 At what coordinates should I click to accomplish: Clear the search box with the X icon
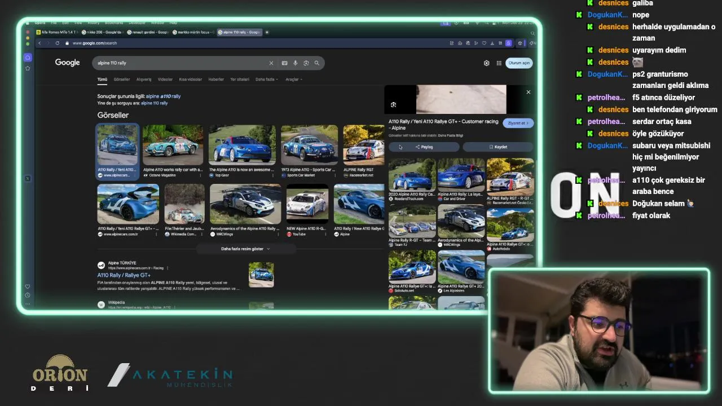(271, 63)
